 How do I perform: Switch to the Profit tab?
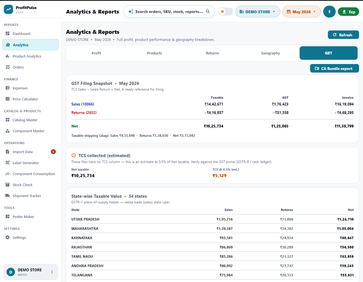[x=96, y=53]
